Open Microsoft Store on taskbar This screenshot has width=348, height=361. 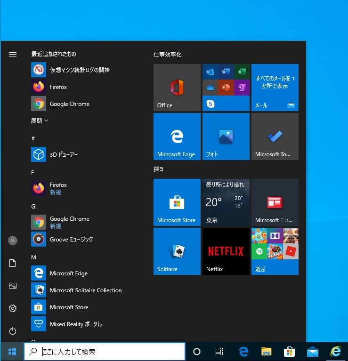pos(289,352)
